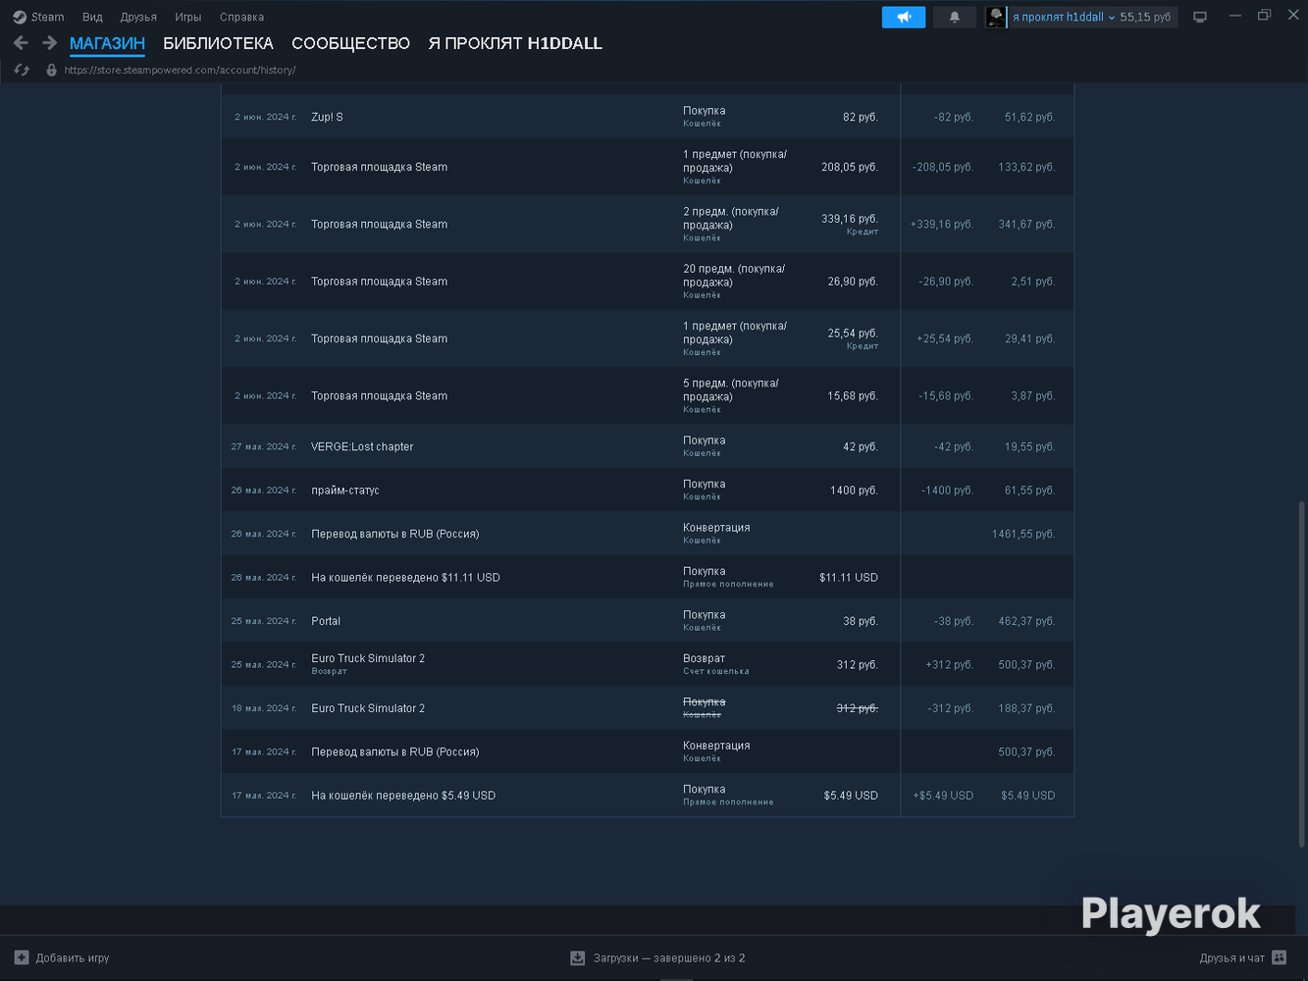Viewport: 1308px width, 981px height.
Task: Open the Portal purchase row
Action: [x=648, y=621]
